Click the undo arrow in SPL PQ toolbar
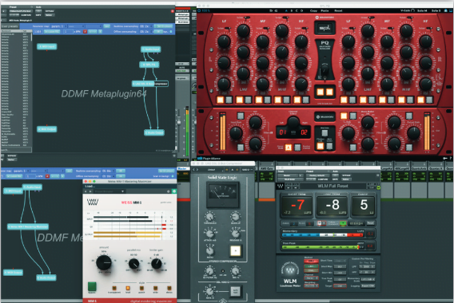Screen dimensions: 454x303 (x=271, y=10)
